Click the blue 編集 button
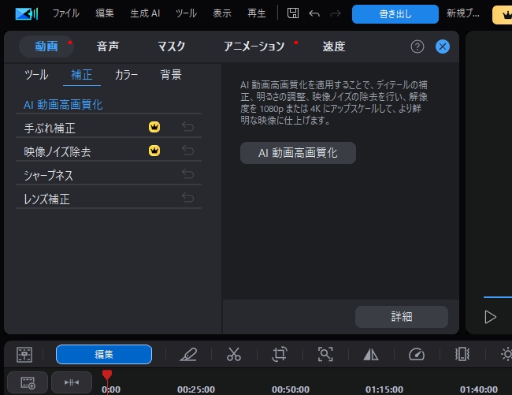Viewport: 512px width, 395px height. click(x=104, y=354)
